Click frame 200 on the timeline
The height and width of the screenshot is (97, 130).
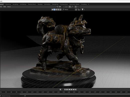click(126, 92)
